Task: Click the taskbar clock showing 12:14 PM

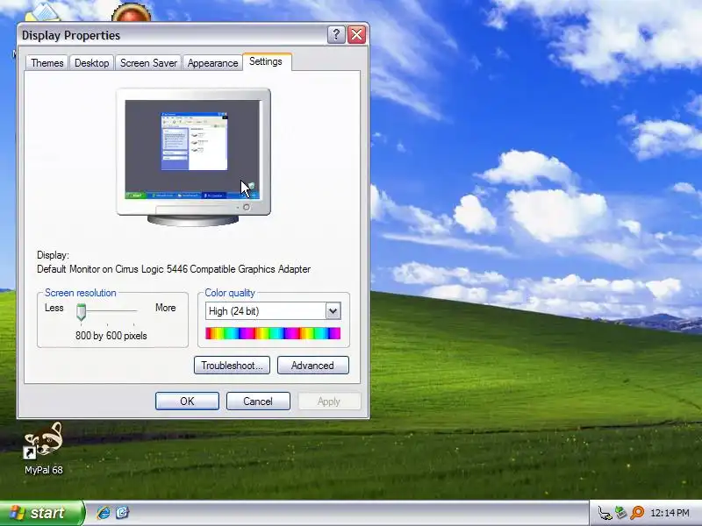Action: click(x=670, y=513)
